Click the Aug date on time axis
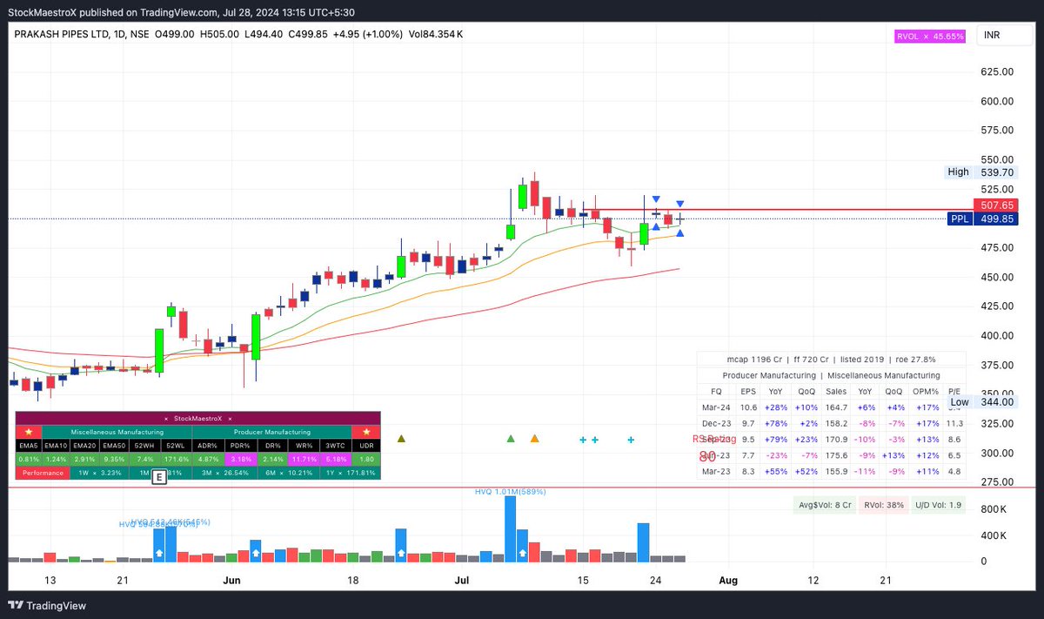This screenshot has height=619, width=1044. click(729, 580)
